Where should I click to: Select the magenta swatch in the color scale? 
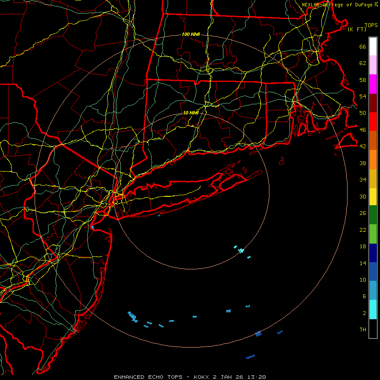[373, 84]
